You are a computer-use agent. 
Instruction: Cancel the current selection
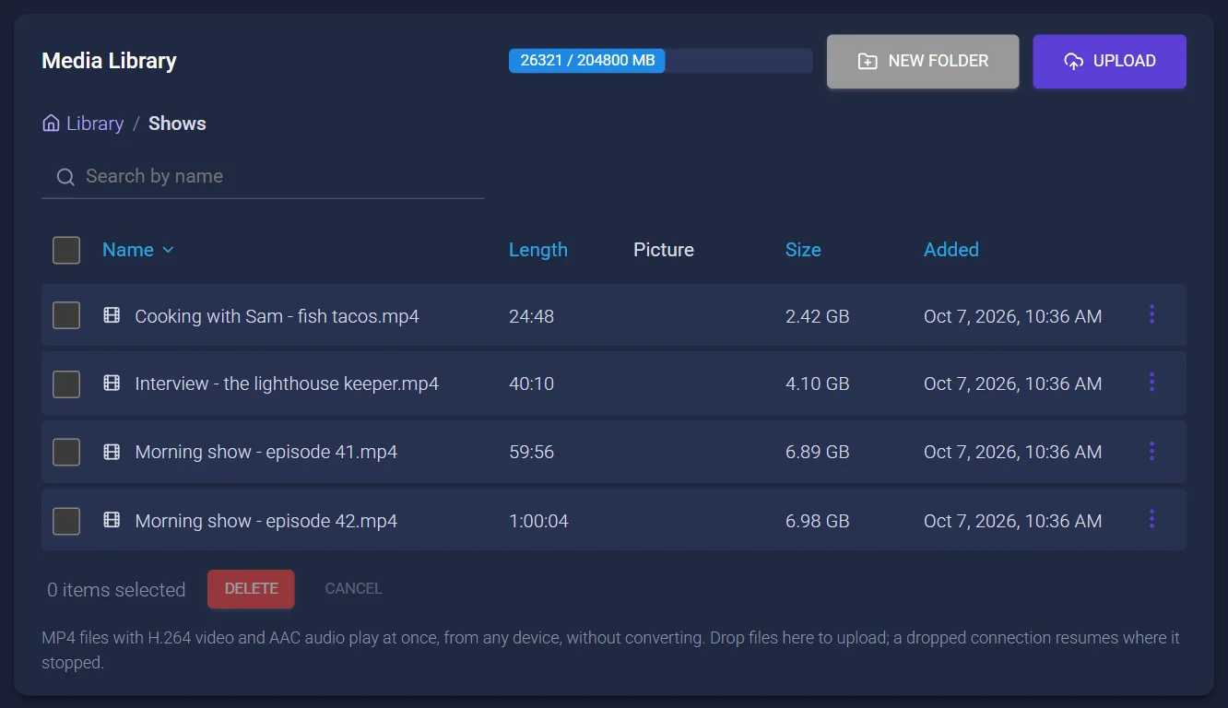tap(353, 589)
